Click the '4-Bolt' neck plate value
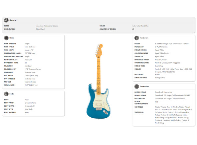 tap(157, 75)
